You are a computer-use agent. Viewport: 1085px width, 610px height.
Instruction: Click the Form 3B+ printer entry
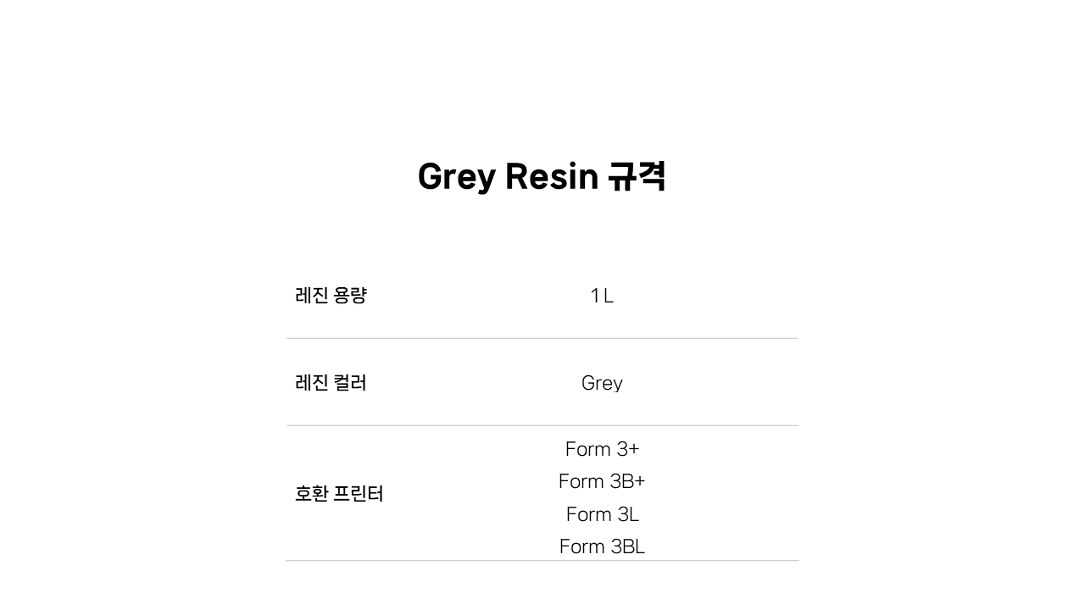(602, 481)
